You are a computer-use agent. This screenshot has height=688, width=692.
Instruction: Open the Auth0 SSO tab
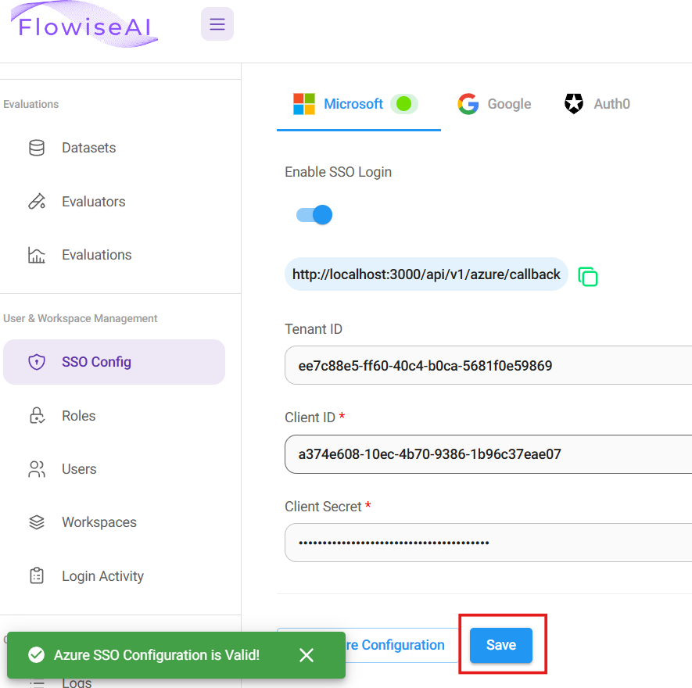point(597,104)
